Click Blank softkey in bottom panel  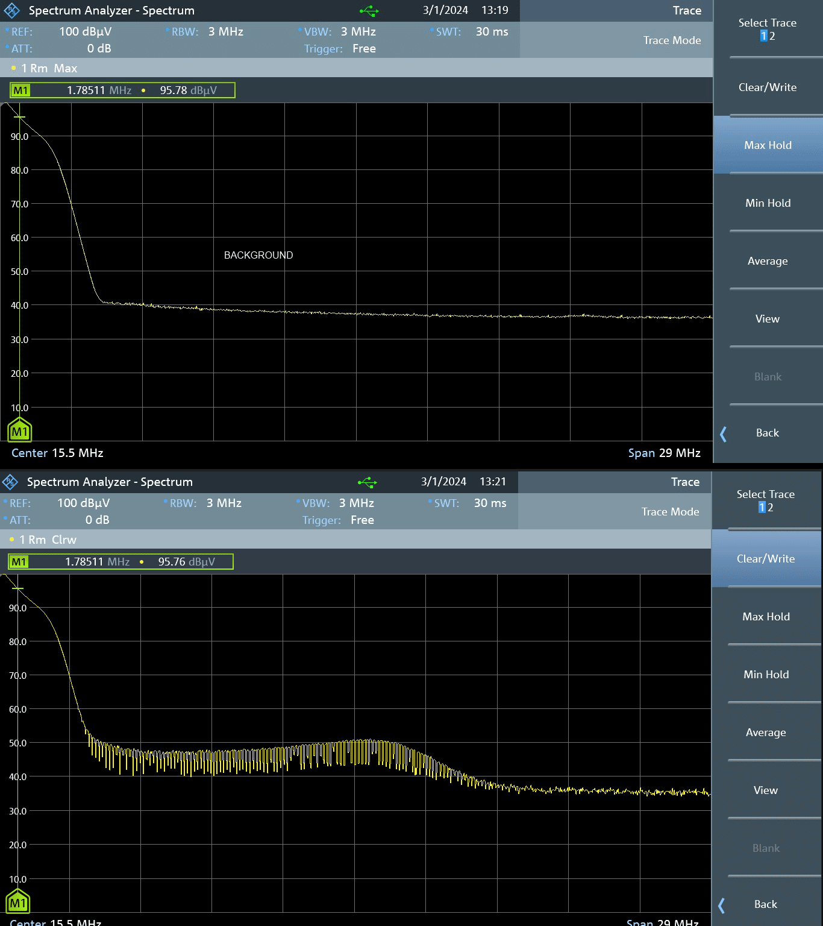click(766, 848)
